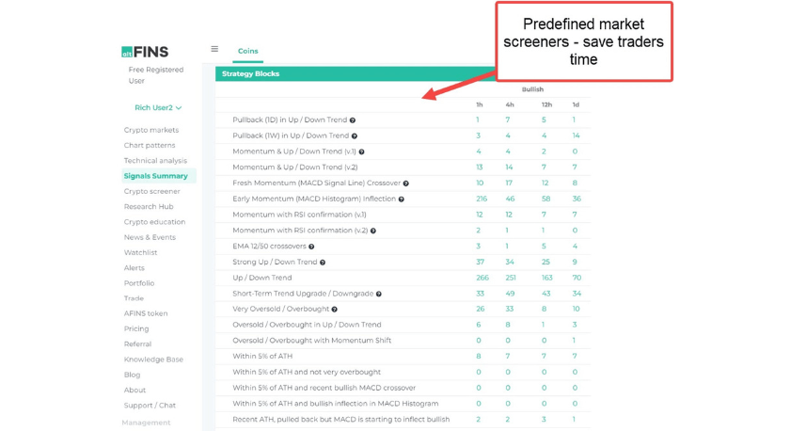Click the altFINS logo
The width and height of the screenshot is (790, 431).
pos(144,53)
